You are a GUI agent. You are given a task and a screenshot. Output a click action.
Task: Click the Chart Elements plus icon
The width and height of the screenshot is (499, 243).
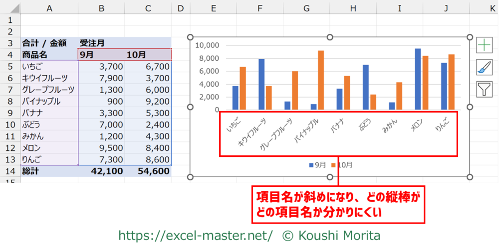(x=484, y=45)
